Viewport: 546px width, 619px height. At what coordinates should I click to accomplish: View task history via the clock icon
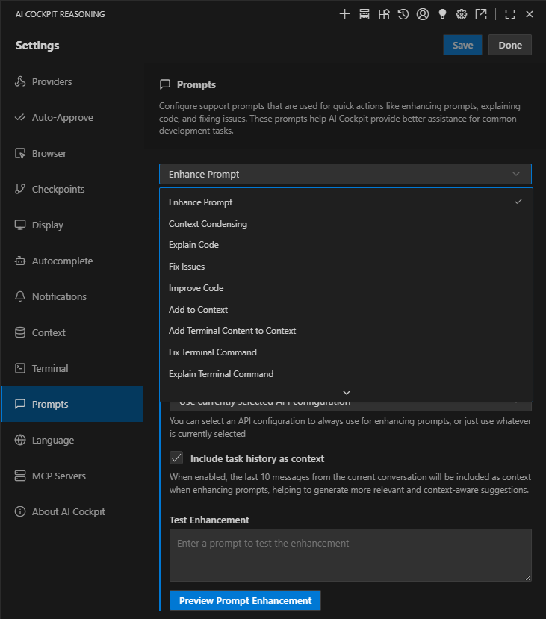pyautogui.click(x=403, y=13)
